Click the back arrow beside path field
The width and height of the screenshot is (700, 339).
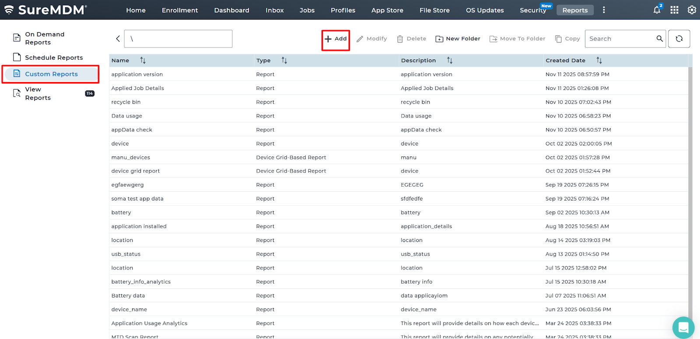118,39
